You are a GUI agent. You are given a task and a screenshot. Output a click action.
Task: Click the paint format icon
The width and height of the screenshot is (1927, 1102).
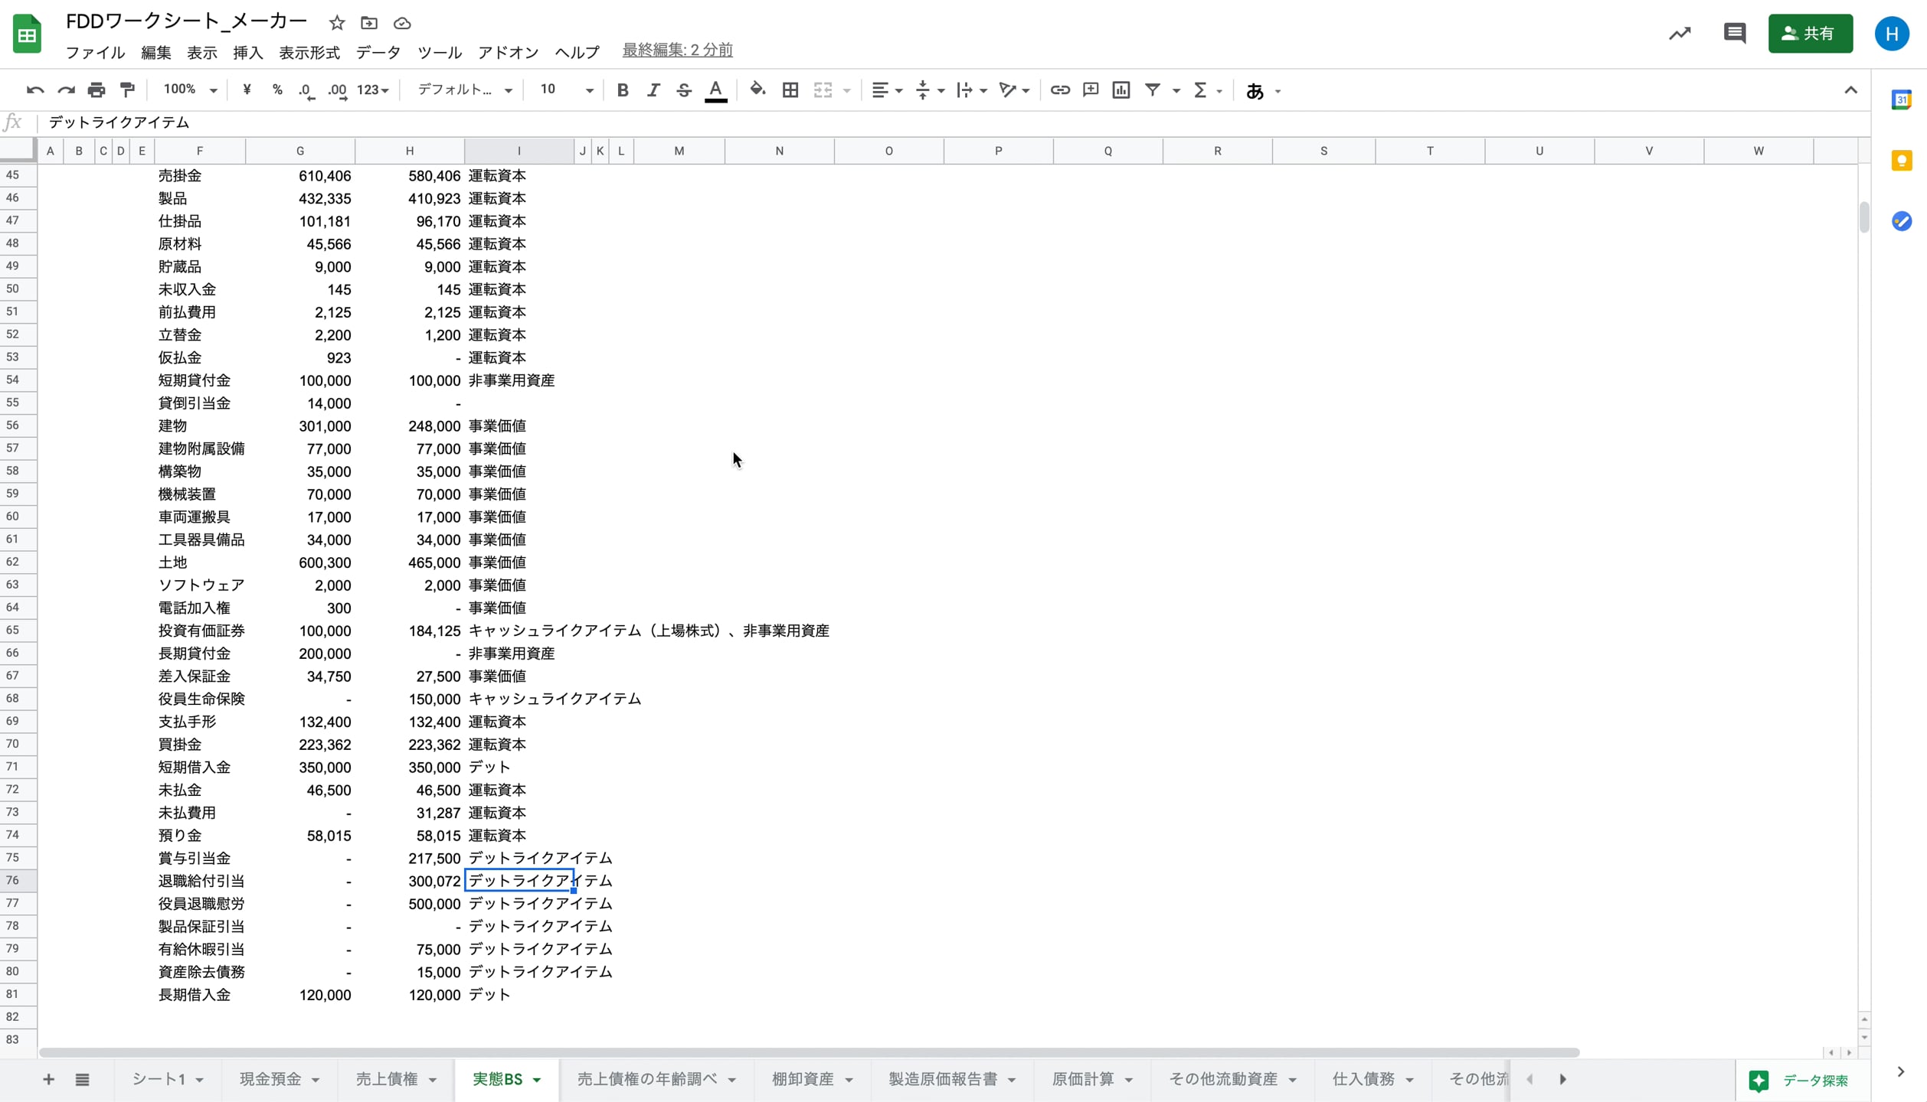126,90
